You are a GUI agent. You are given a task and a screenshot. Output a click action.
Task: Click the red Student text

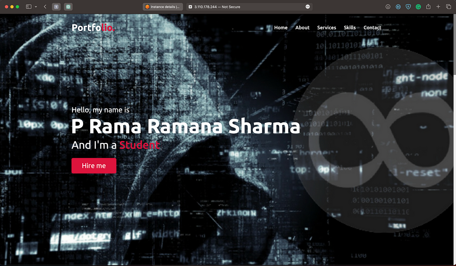[139, 145]
